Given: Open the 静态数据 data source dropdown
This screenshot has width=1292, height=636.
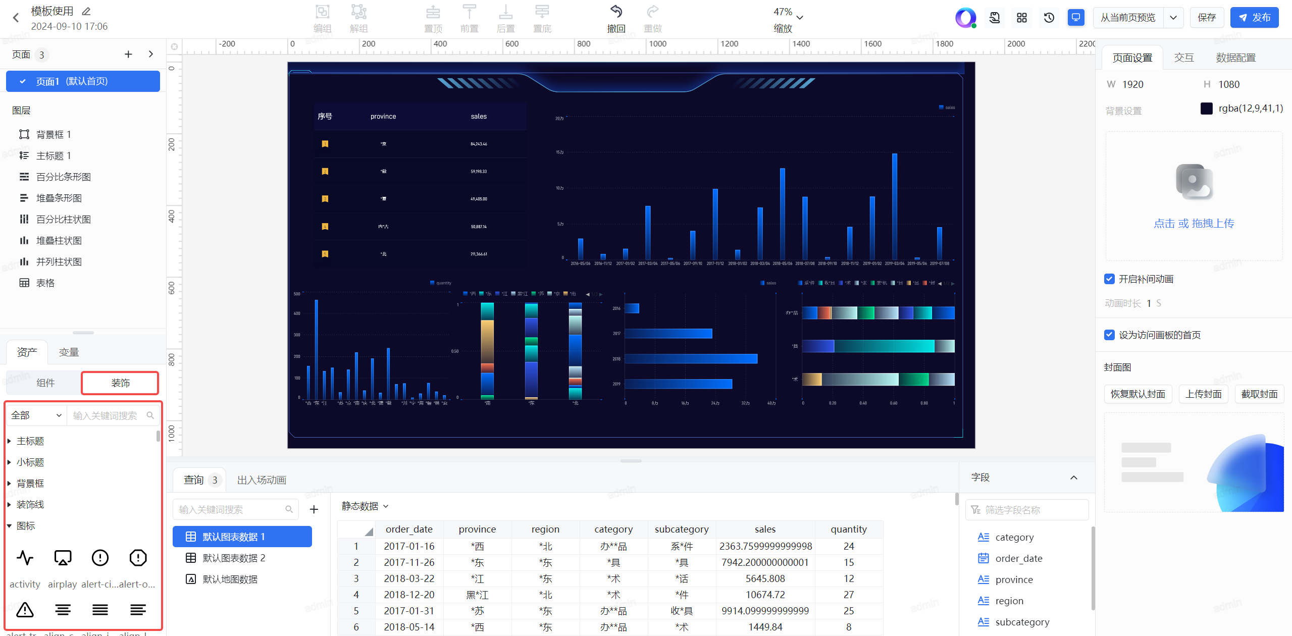Looking at the screenshot, I should 365,506.
